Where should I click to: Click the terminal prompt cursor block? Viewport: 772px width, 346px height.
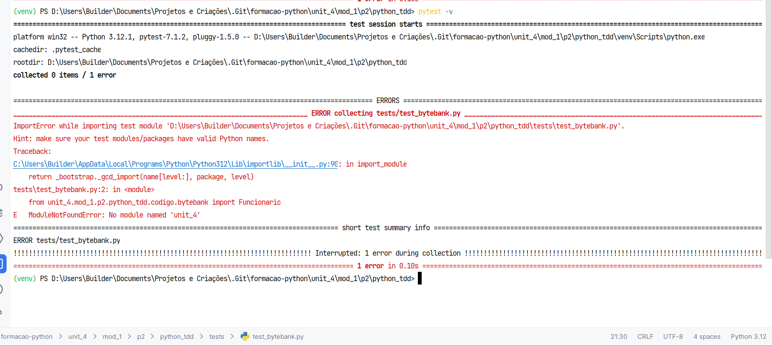click(420, 279)
